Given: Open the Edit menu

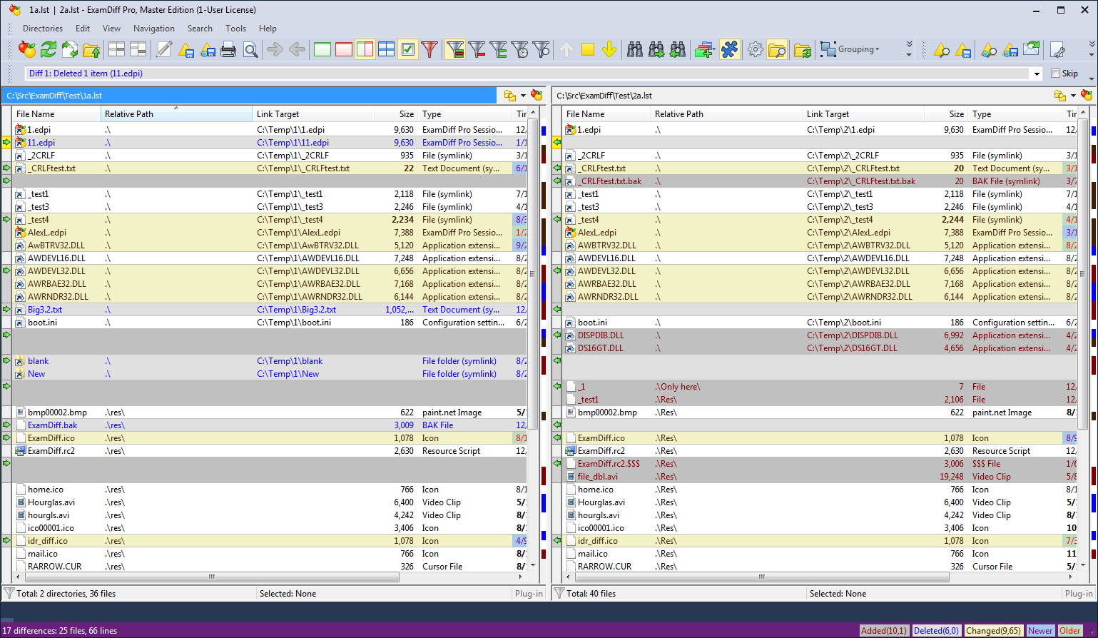Looking at the screenshot, I should 83,29.
